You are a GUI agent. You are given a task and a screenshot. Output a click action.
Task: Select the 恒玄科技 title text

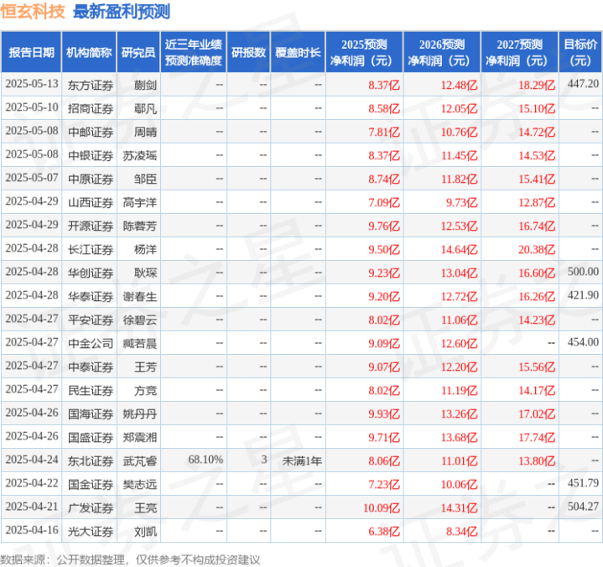[33, 12]
